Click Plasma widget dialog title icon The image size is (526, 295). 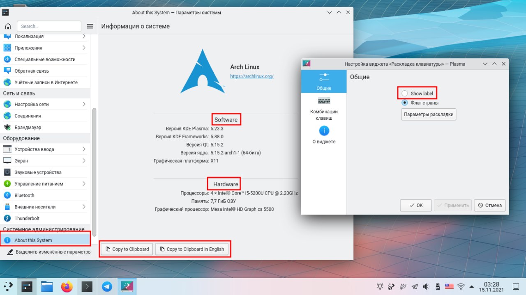pos(306,64)
